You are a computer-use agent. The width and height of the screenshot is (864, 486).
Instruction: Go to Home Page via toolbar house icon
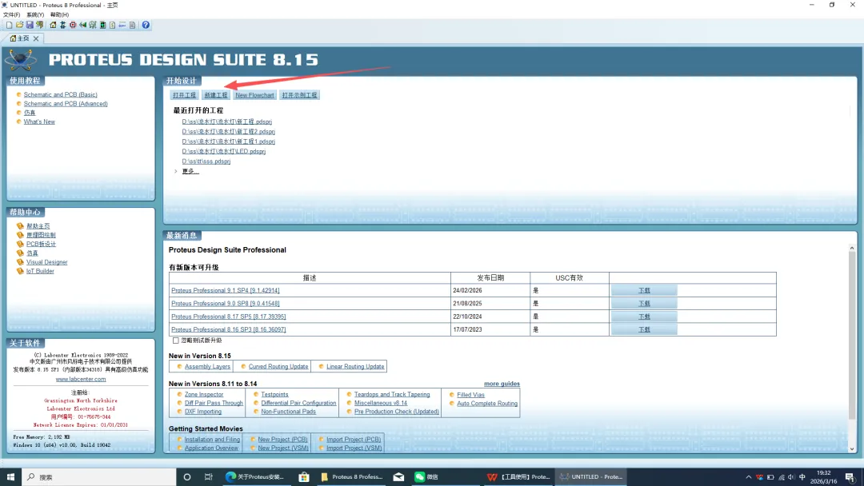coord(53,25)
